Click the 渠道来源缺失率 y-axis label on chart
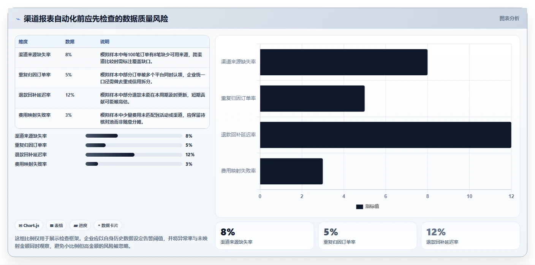This screenshot has width=535, height=265. [238, 62]
